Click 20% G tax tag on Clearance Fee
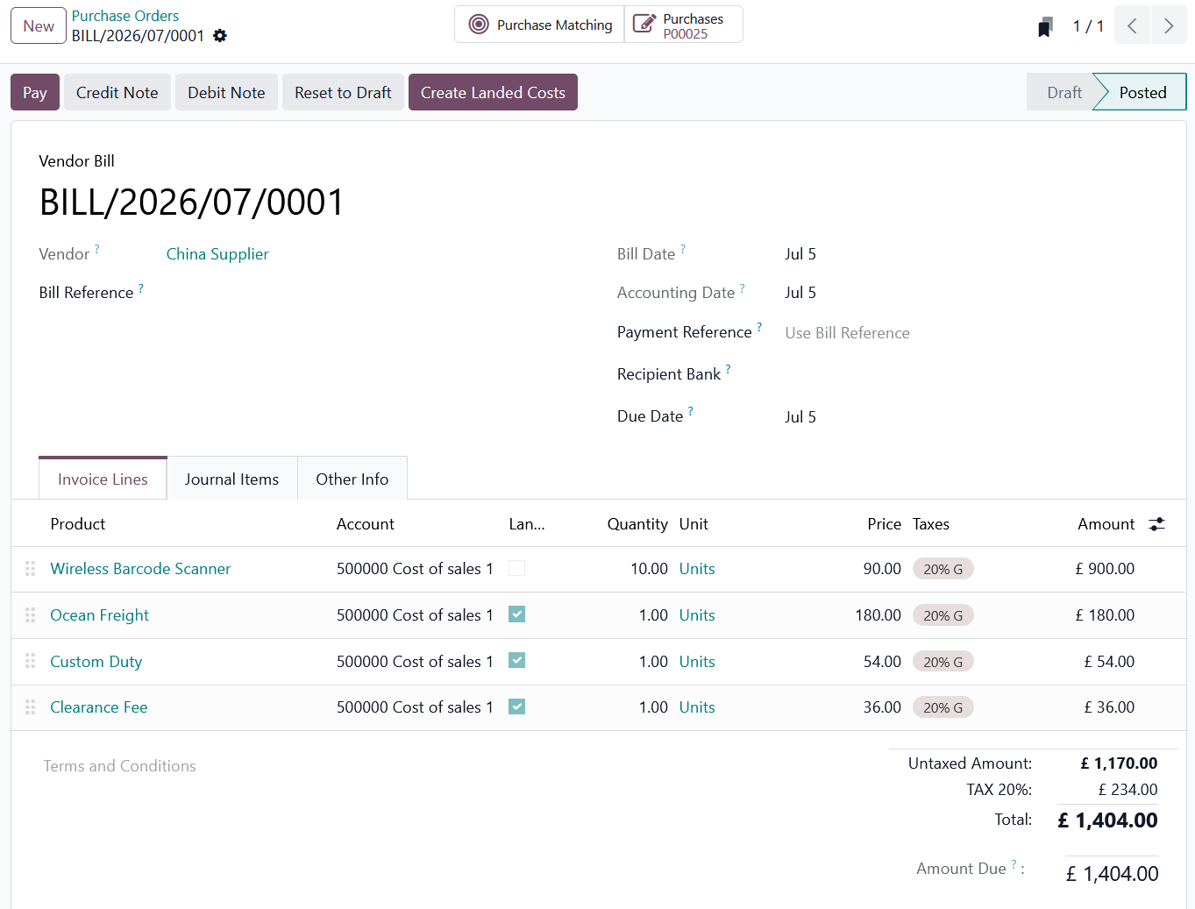1195x909 pixels. click(x=943, y=707)
